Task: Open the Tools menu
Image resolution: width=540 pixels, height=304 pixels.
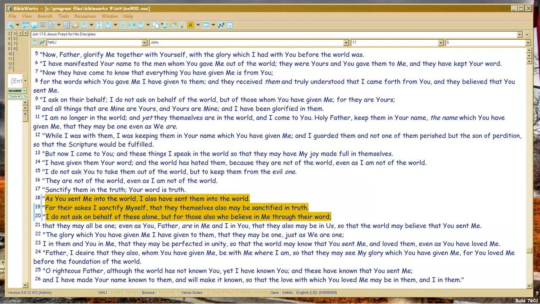Action: (x=64, y=16)
